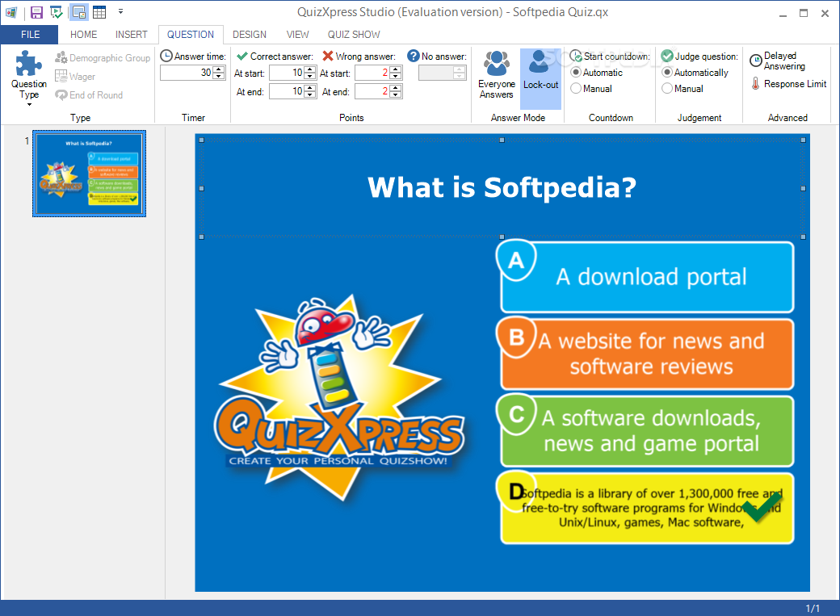
Task: Click the check quiz icon in quick access toolbar
Action: [57, 12]
